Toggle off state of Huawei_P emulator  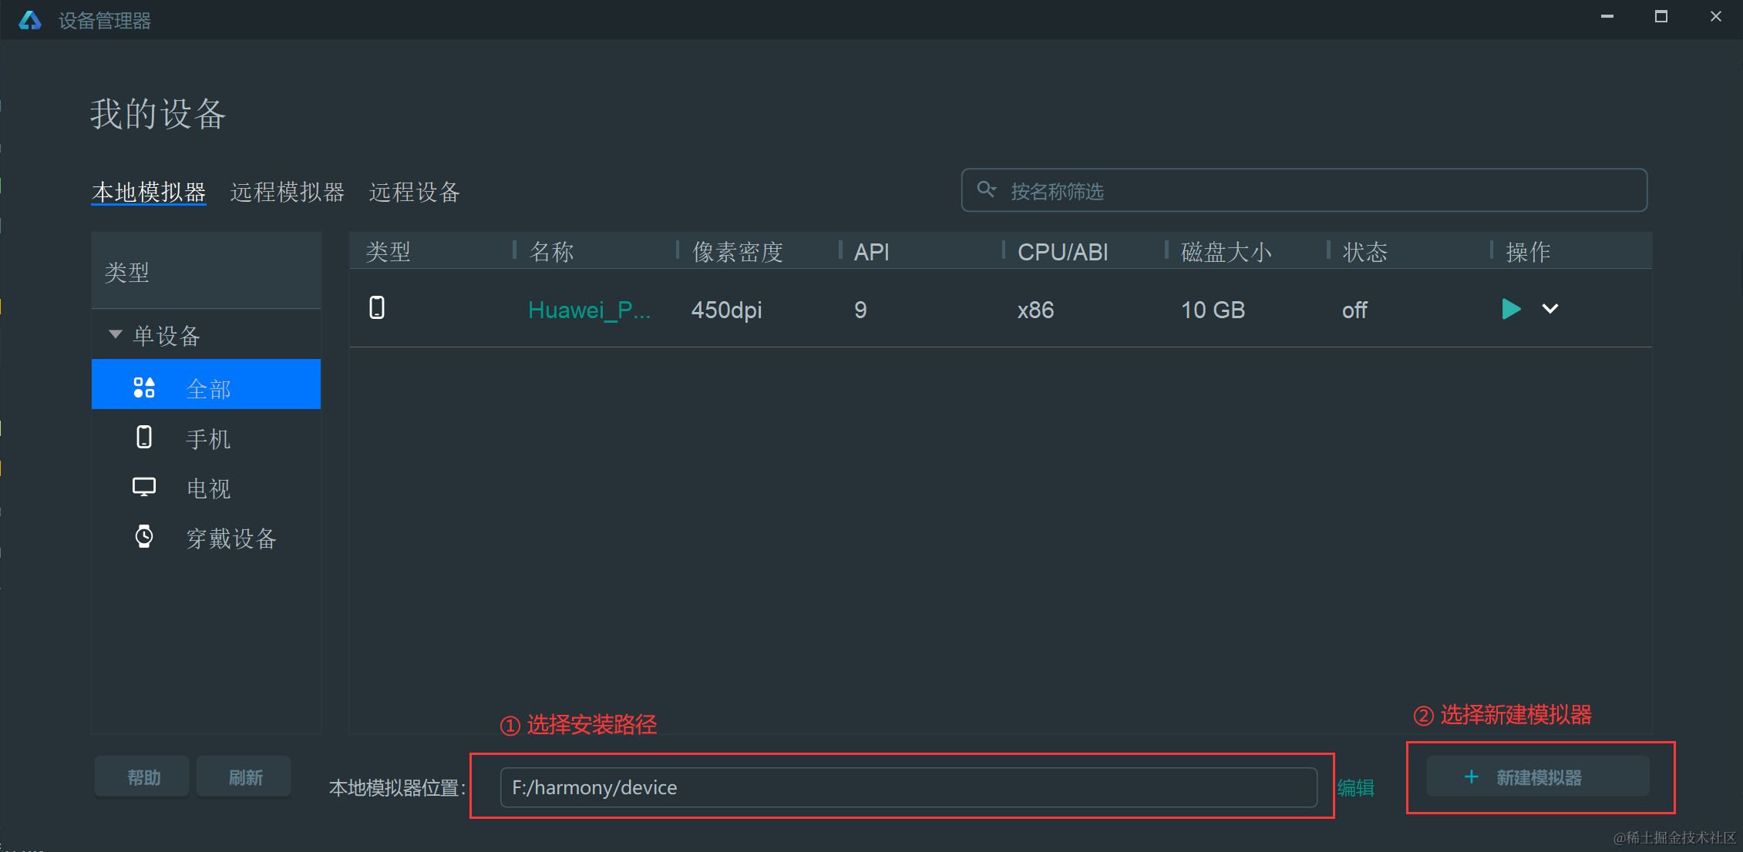click(x=1354, y=310)
